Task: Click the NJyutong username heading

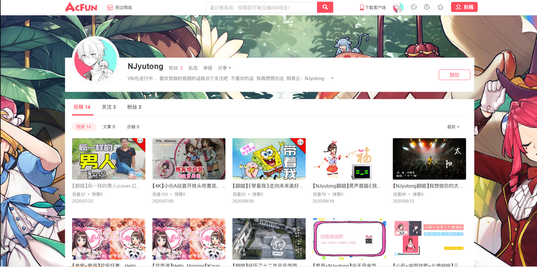Action: point(145,67)
